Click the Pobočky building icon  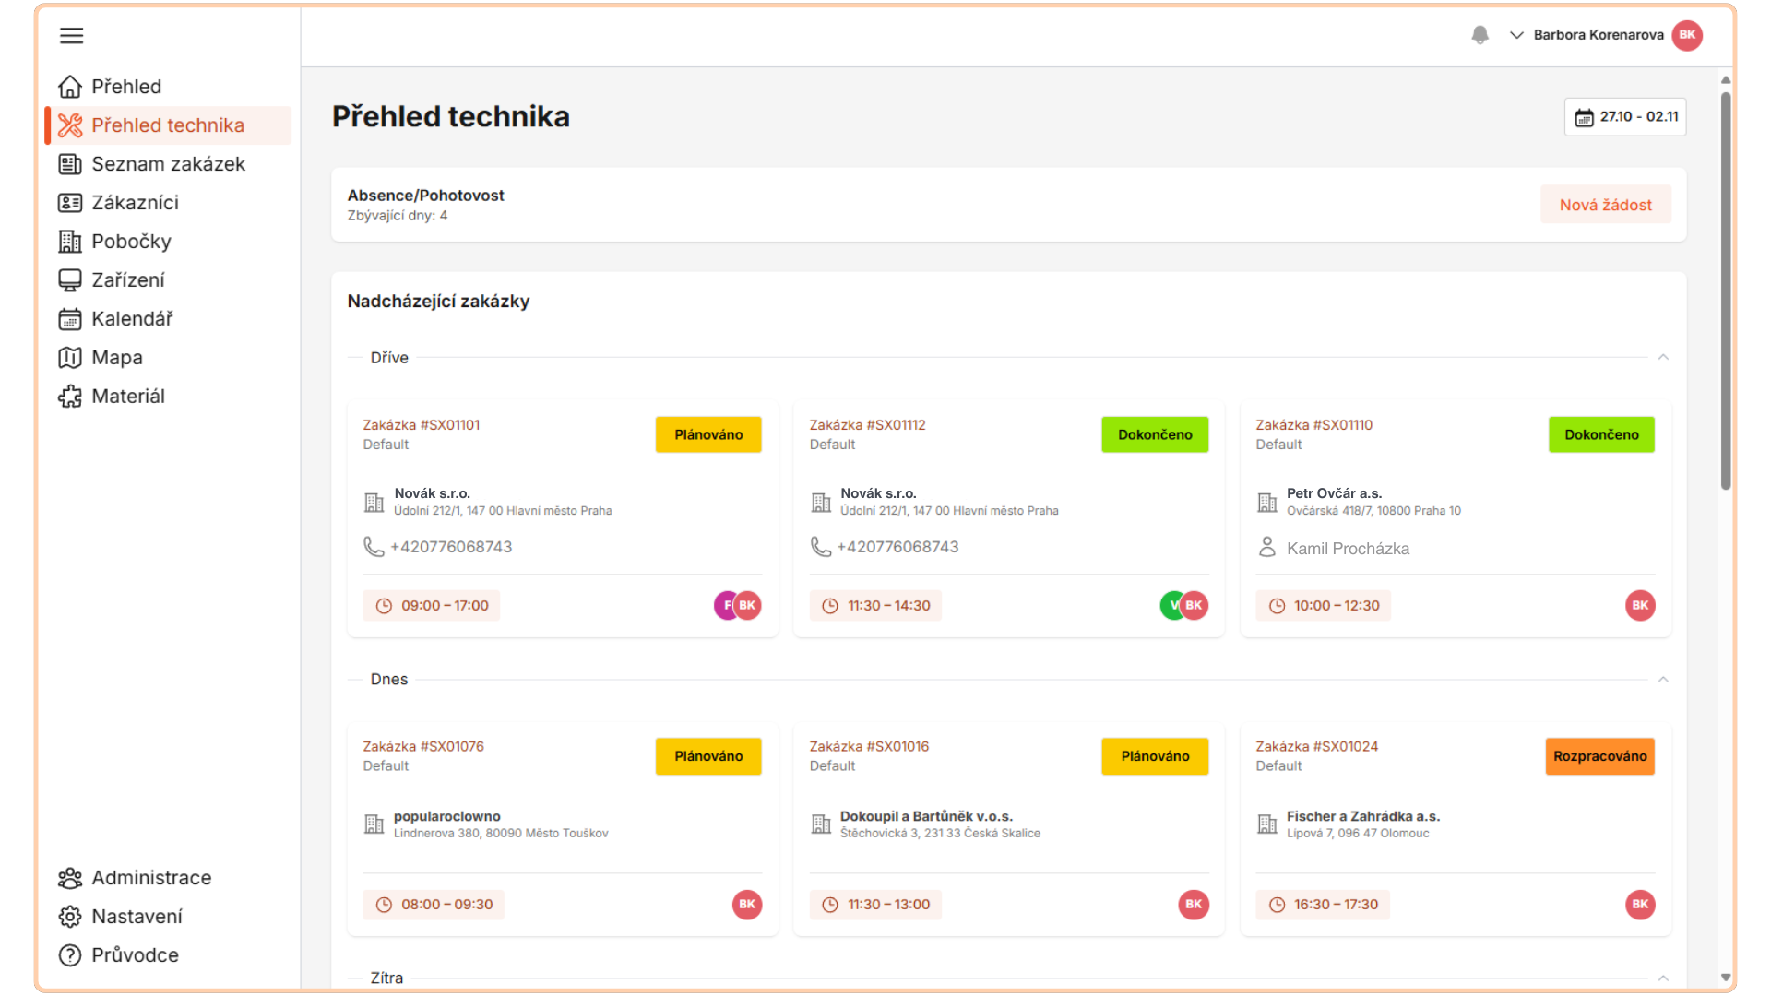click(x=70, y=242)
